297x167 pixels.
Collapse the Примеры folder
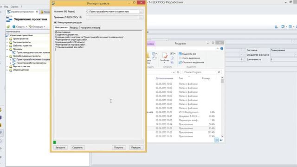[x=7, y=49]
